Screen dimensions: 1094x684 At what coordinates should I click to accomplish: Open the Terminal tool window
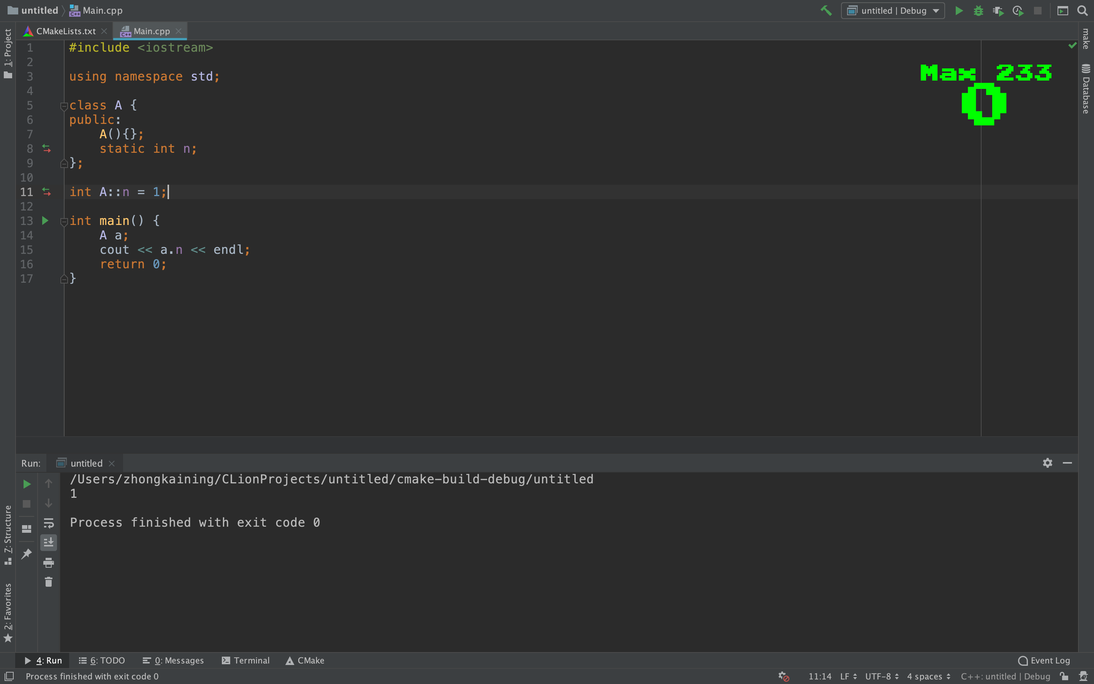pos(245,660)
